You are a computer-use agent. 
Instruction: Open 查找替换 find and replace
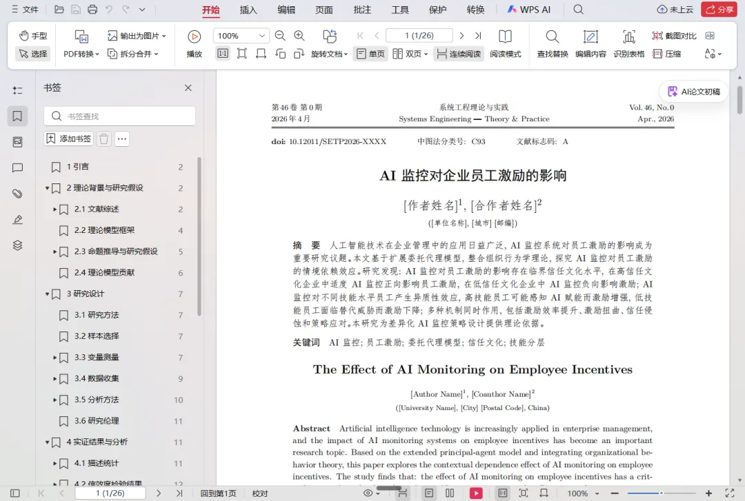point(553,44)
